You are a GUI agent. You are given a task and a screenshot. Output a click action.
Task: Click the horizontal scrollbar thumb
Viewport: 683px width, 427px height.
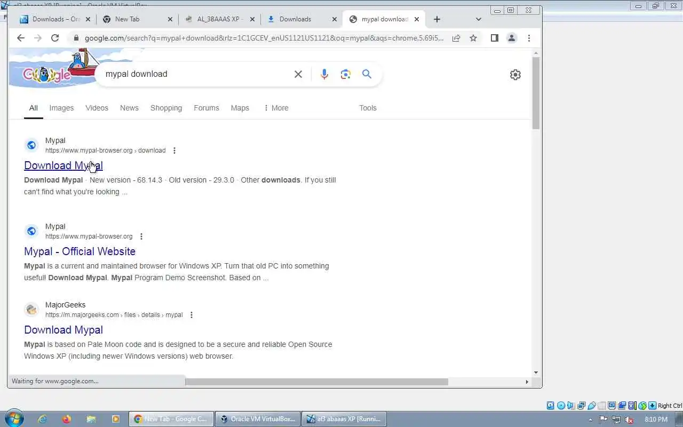316,382
